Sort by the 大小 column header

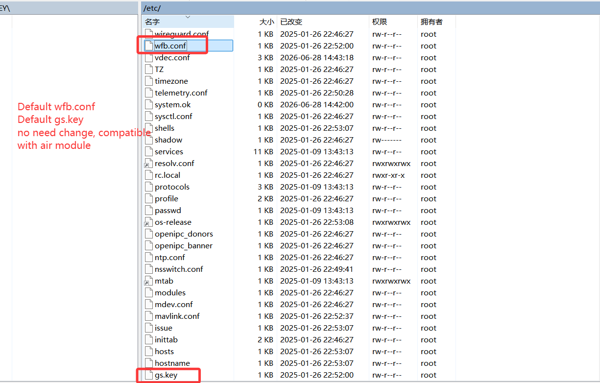point(255,22)
